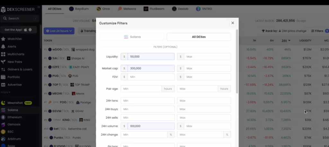Click the DEX Screener logo

[18, 10]
